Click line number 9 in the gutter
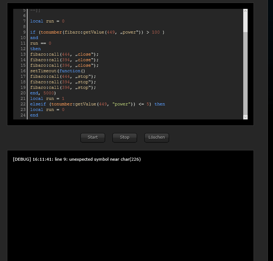Viewport: 273px width, 261px height. pos(24,32)
